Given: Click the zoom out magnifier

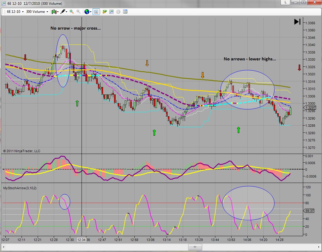Looking at the screenshot, I should click(79, 12).
